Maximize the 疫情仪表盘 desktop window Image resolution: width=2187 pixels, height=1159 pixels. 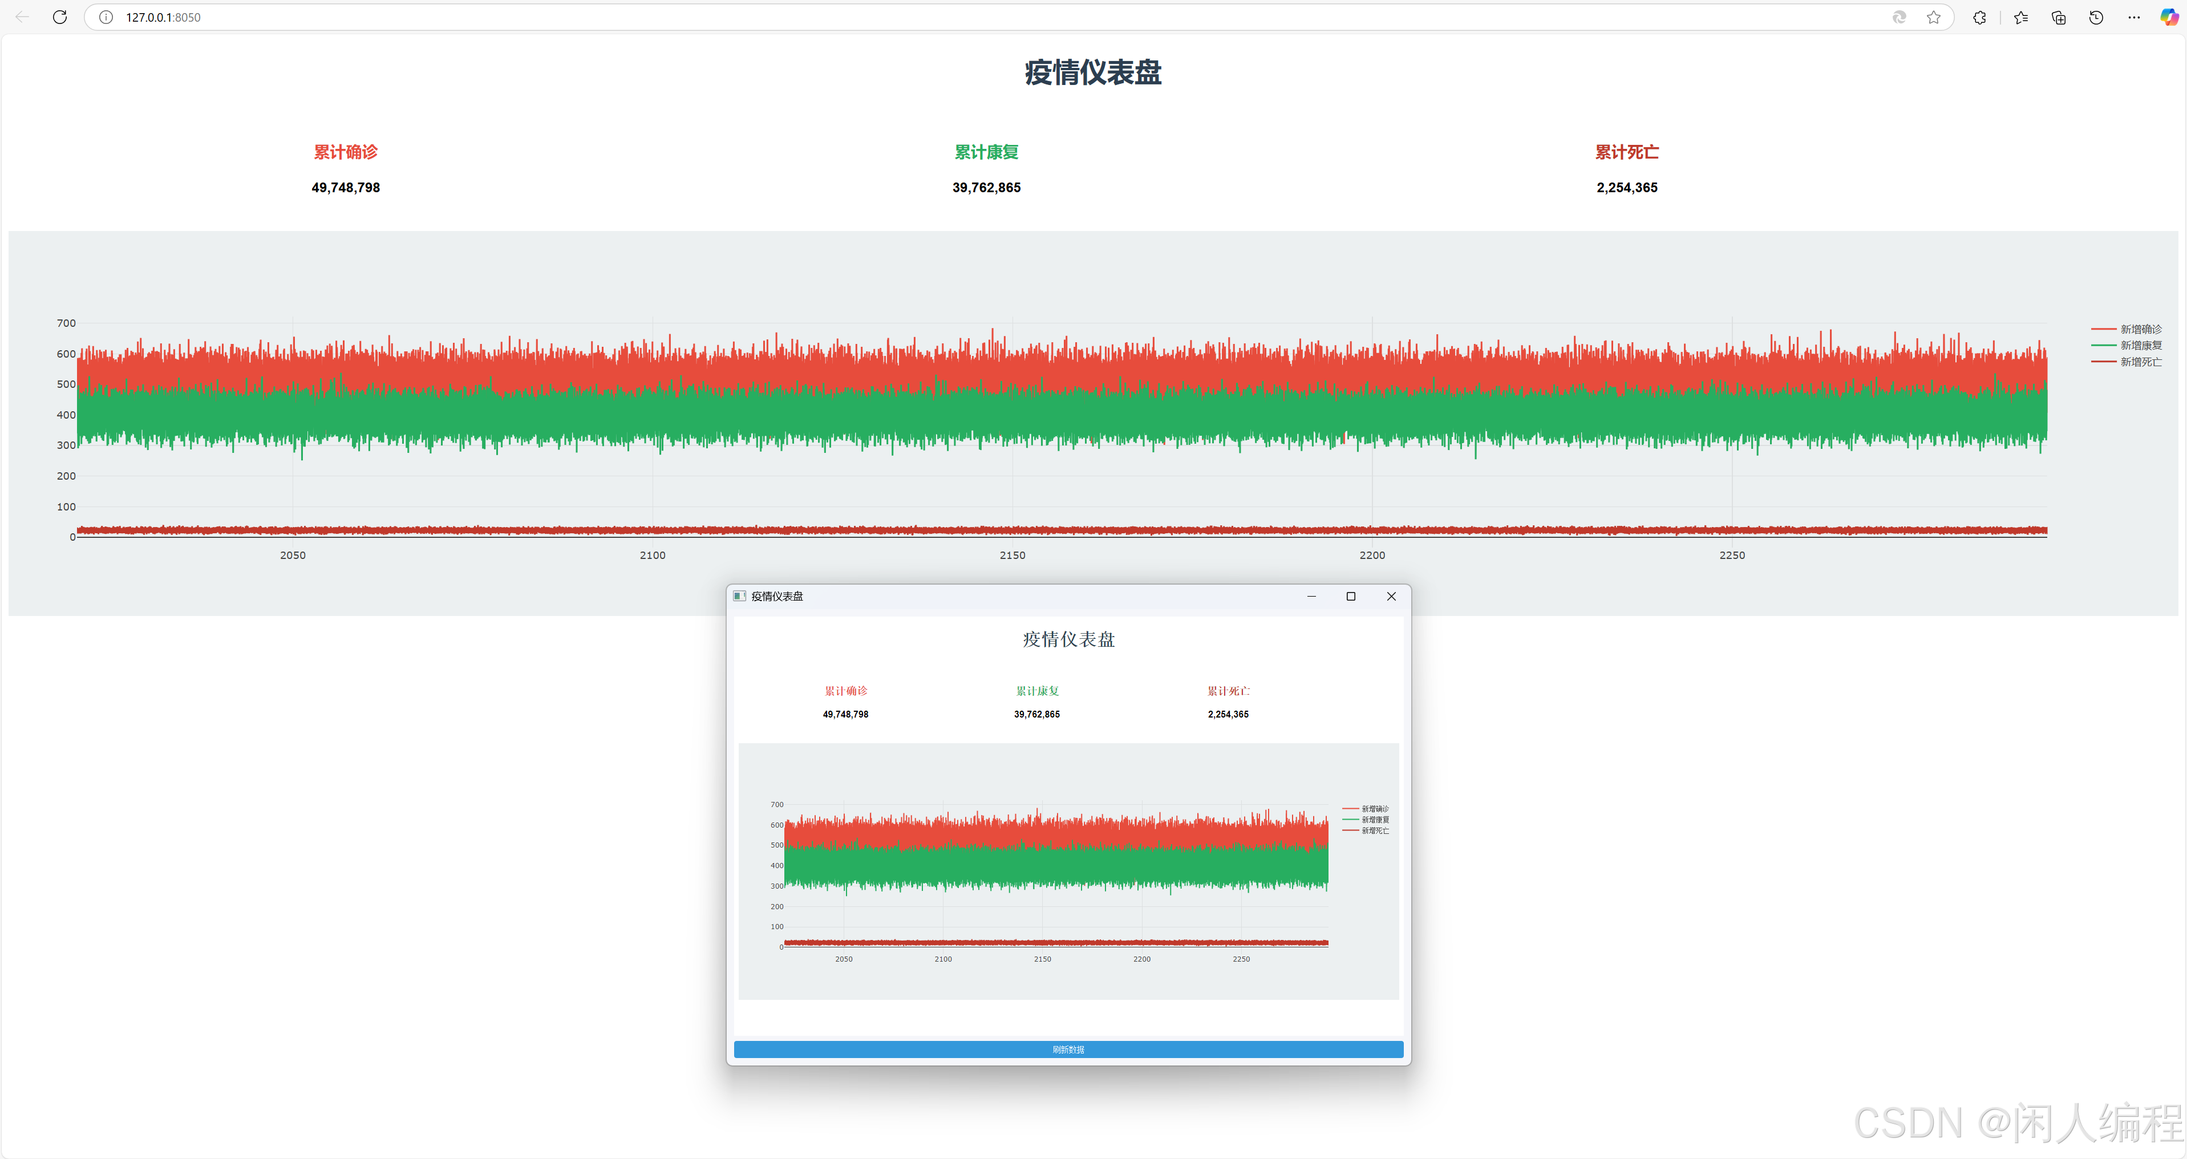click(x=1351, y=596)
